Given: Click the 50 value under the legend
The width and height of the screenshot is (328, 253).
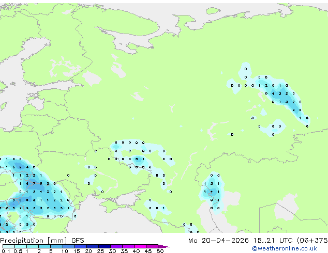Looking at the screenshot, I should [160, 251].
